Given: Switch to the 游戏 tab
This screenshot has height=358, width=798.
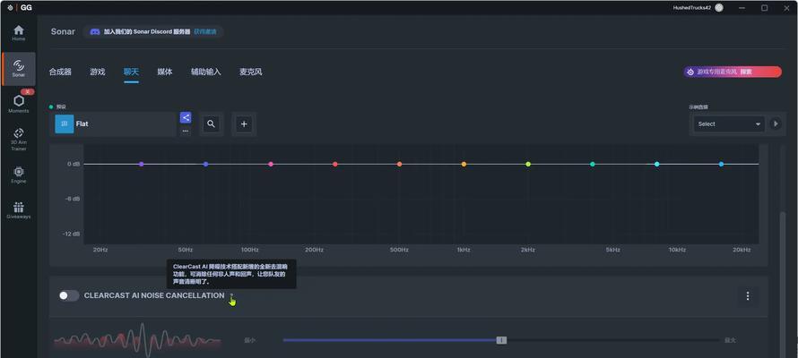Looking at the screenshot, I should tap(98, 72).
